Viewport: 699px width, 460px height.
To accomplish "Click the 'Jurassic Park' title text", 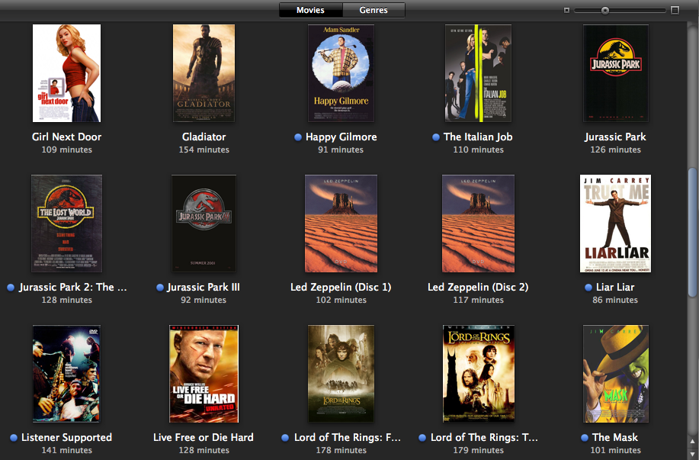I will pyautogui.click(x=616, y=137).
